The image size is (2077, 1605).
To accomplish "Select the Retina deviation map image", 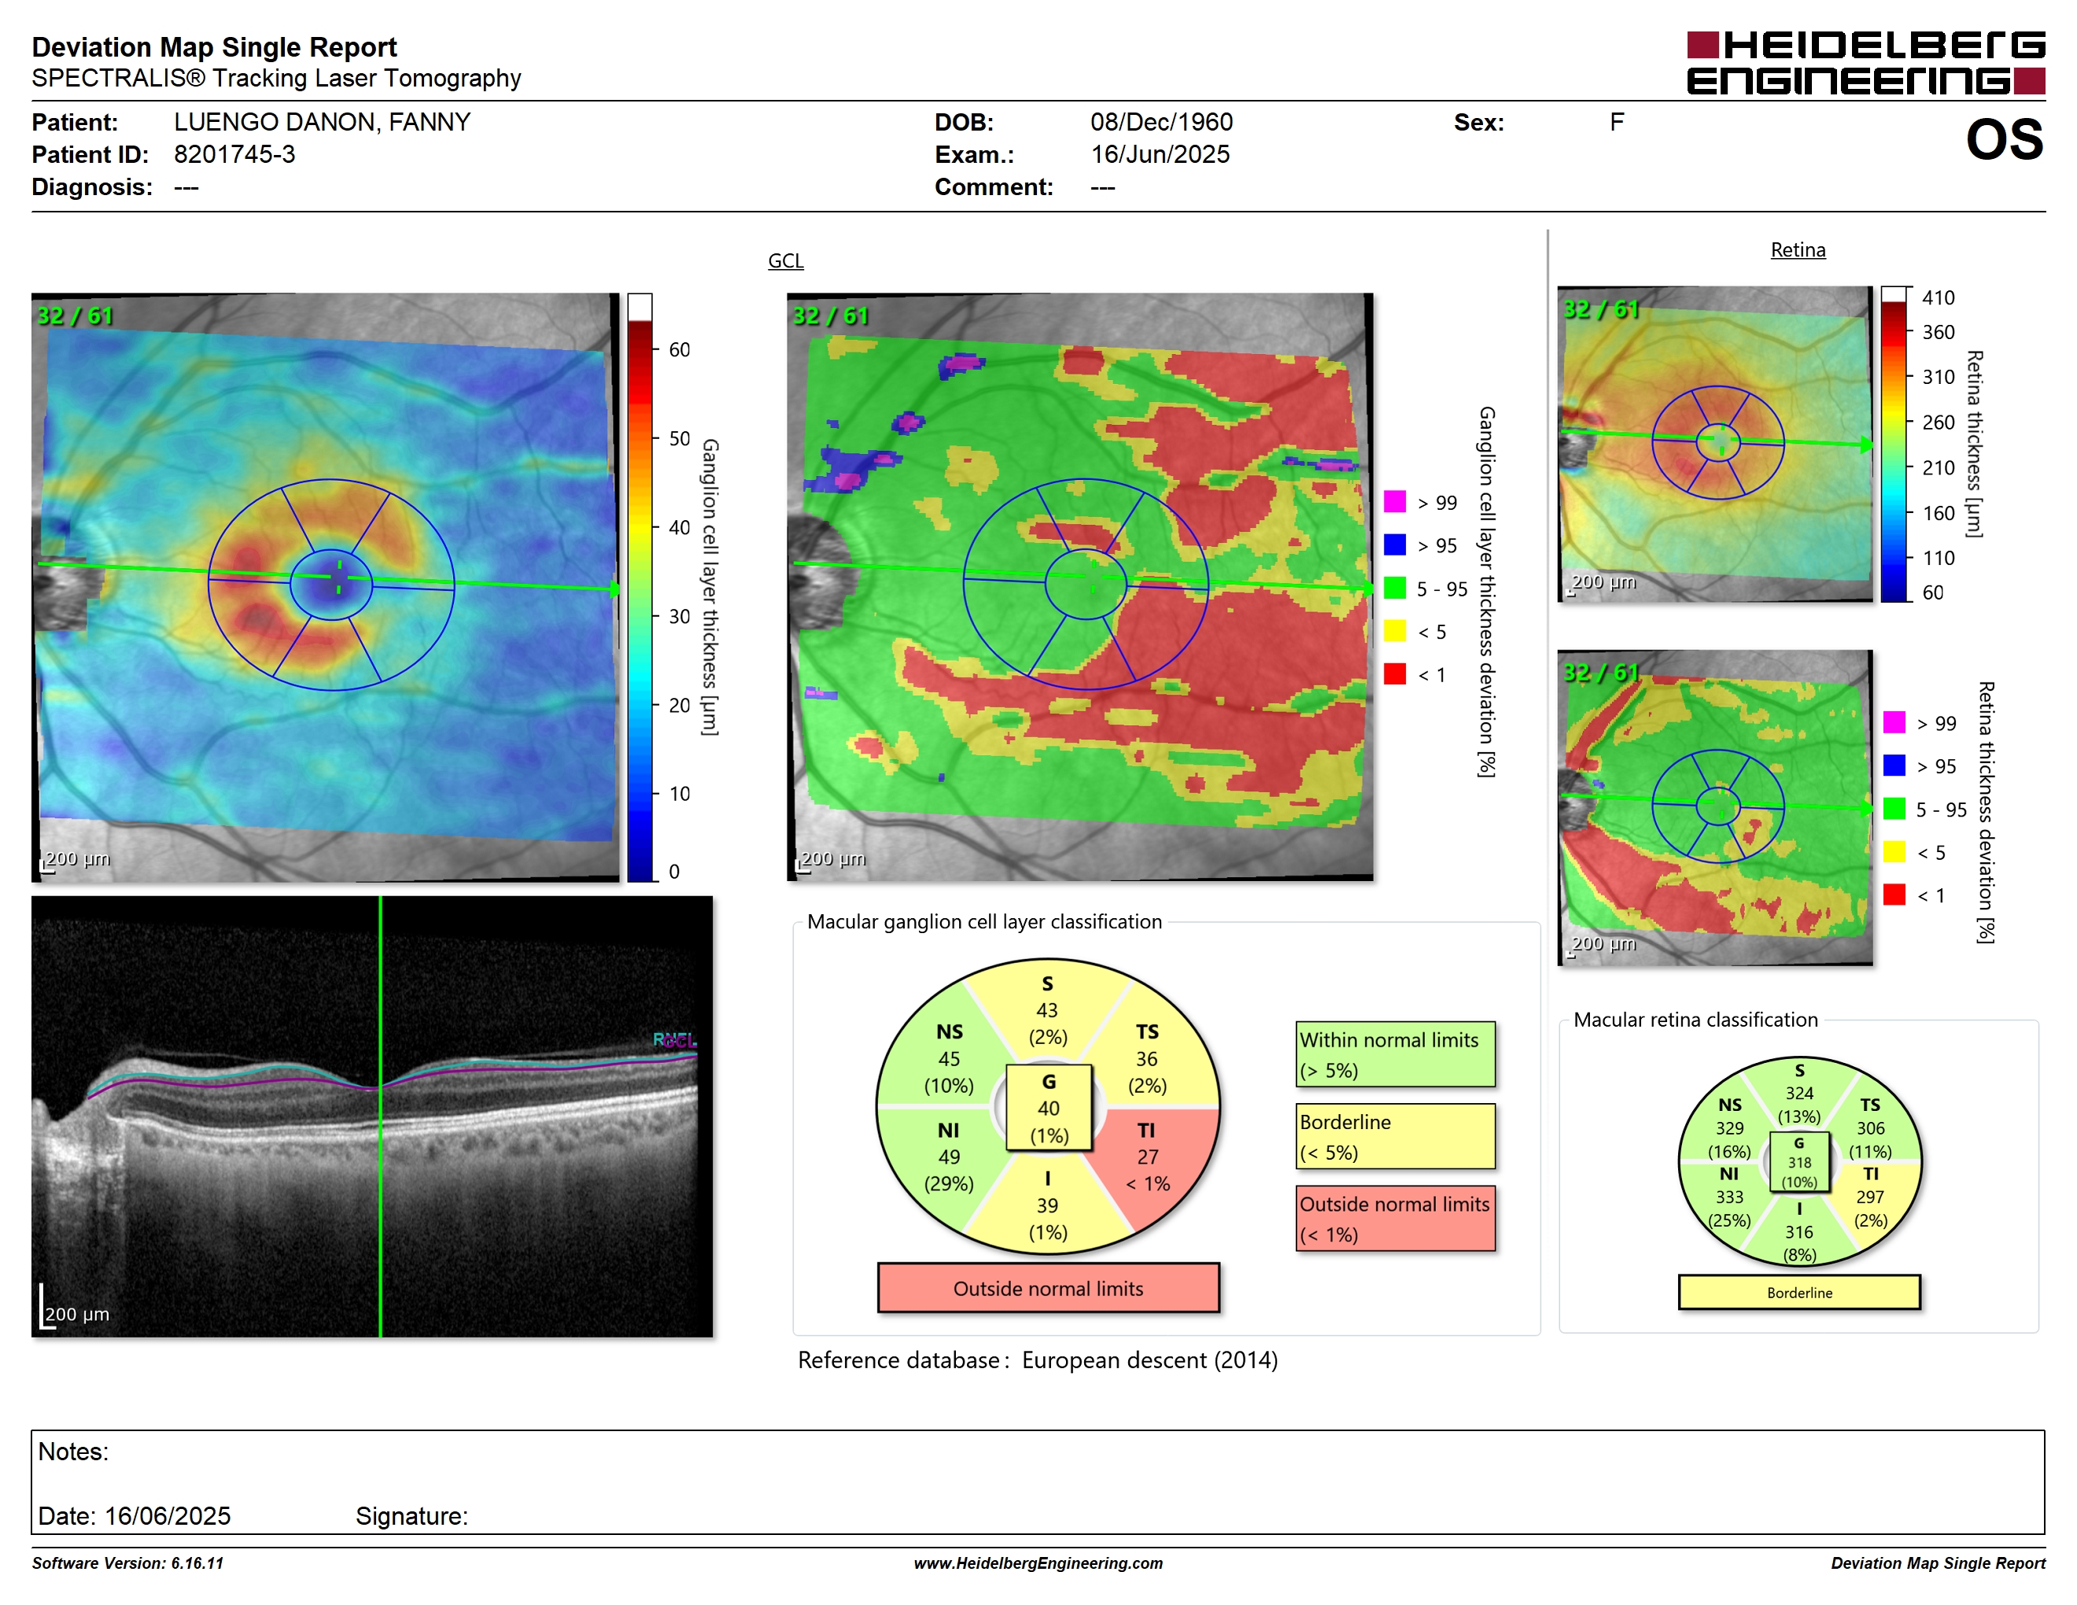I will click(x=1714, y=807).
